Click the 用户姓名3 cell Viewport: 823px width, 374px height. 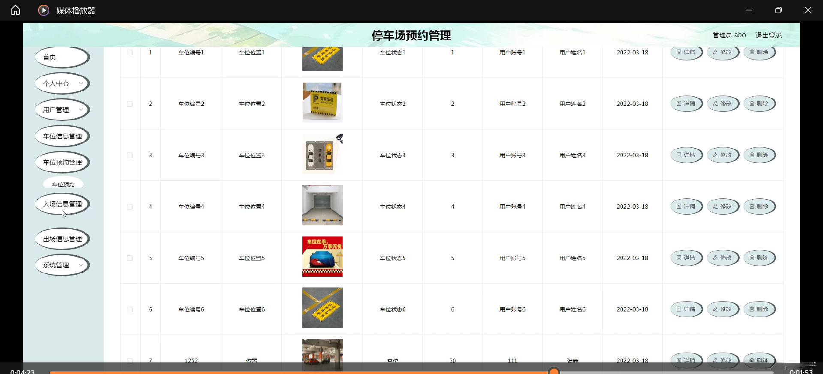tap(573, 155)
